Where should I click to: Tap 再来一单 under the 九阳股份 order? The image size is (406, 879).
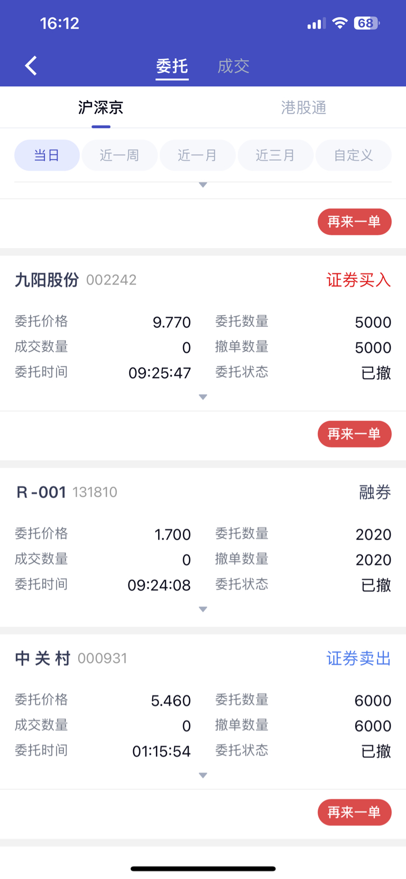tap(355, 434)
